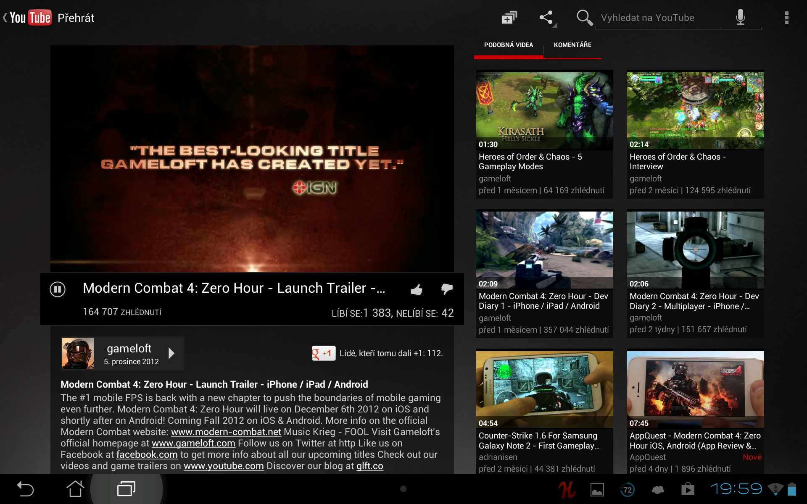Open the 72 battery circle notification

(x=627, y=490)
